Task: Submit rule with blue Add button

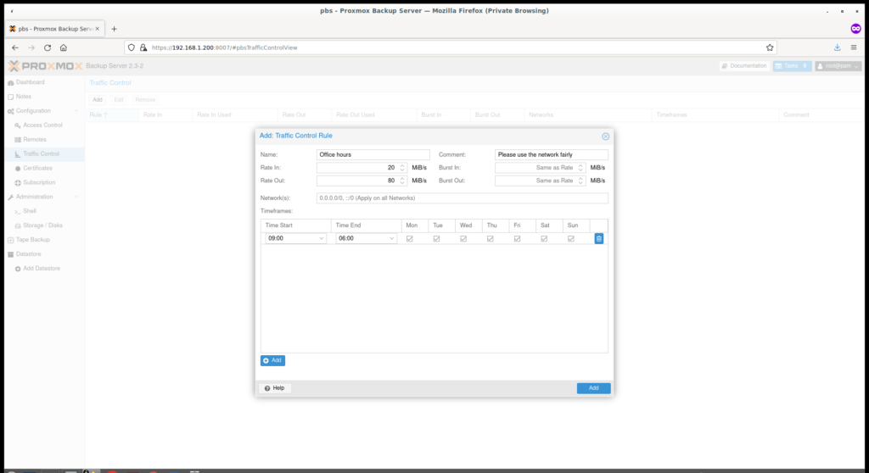Action: [x=593, y=388]
